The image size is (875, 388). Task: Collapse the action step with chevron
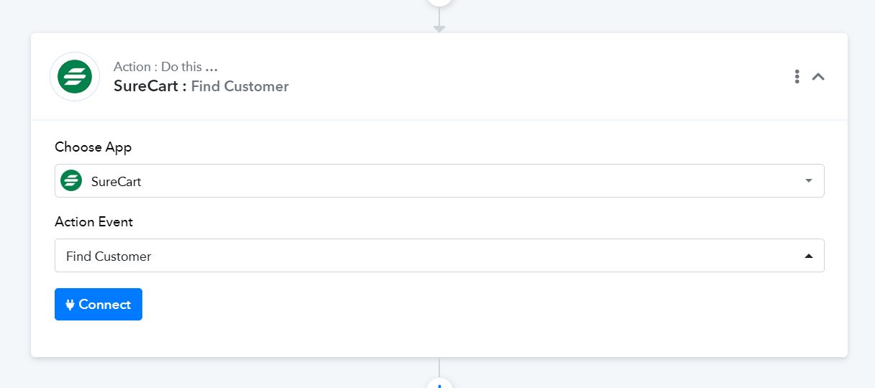[818, 76]
